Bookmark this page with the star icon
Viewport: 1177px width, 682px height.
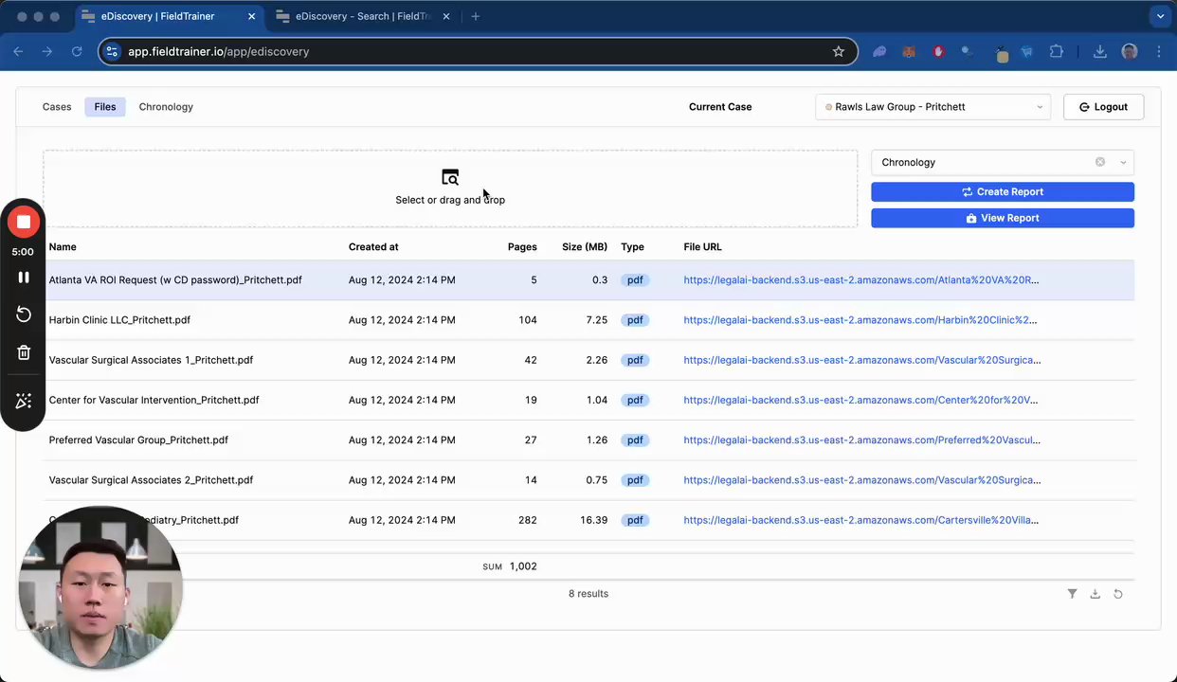[839, 51]
